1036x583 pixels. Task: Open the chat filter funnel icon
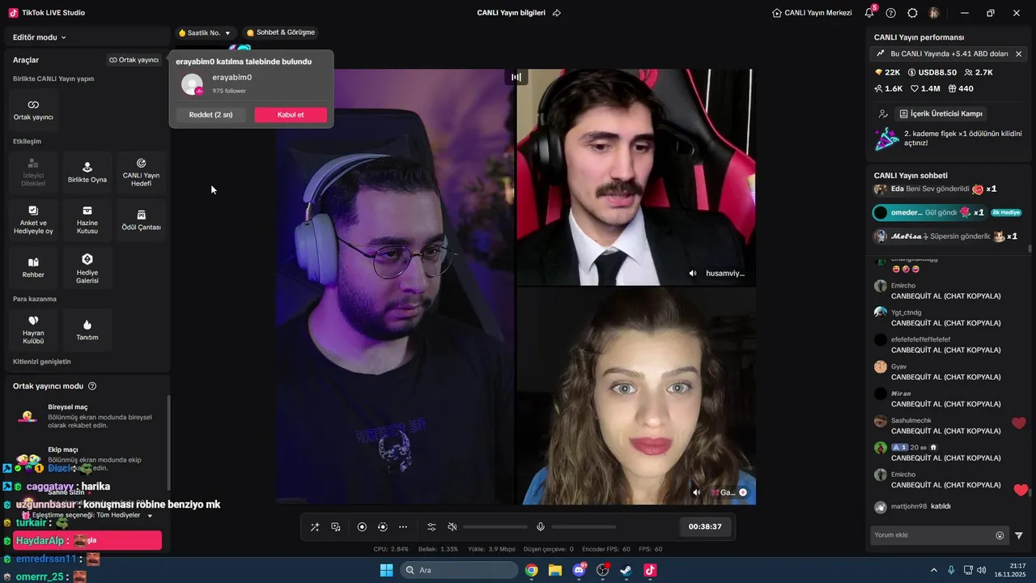point(1019,535)
